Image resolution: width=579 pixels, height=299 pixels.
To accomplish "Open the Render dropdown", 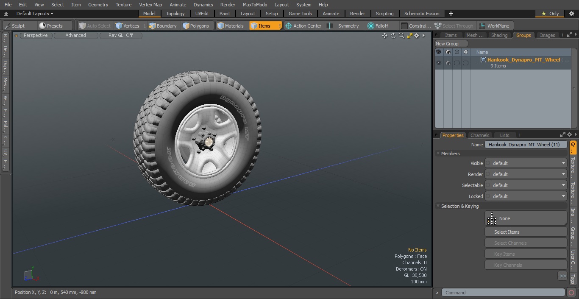I will [x=526, y=174].
